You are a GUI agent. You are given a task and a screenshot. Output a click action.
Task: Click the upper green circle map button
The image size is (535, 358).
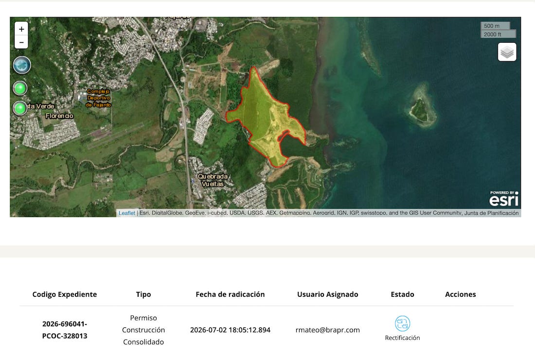click(x=20, y=88)
